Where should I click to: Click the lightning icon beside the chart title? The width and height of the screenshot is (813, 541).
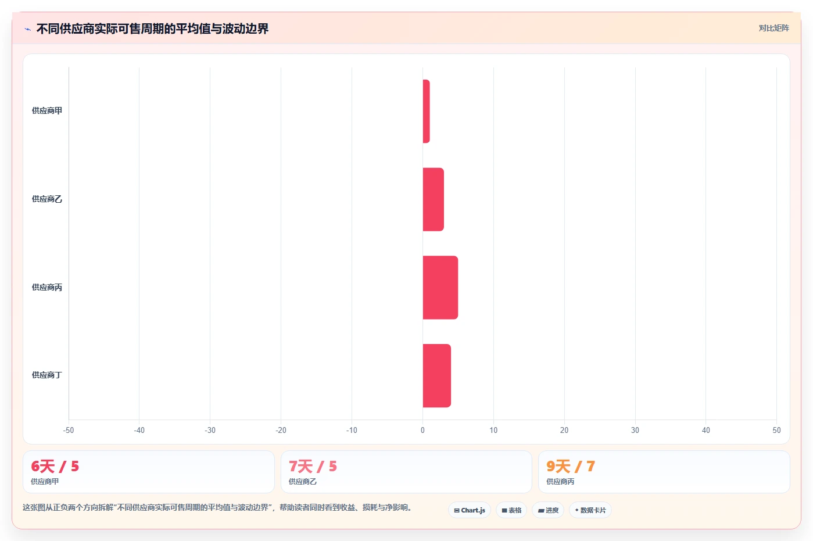click(27, 29)
